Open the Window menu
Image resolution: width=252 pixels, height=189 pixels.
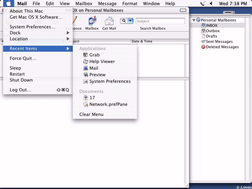(x=152, y=3)
